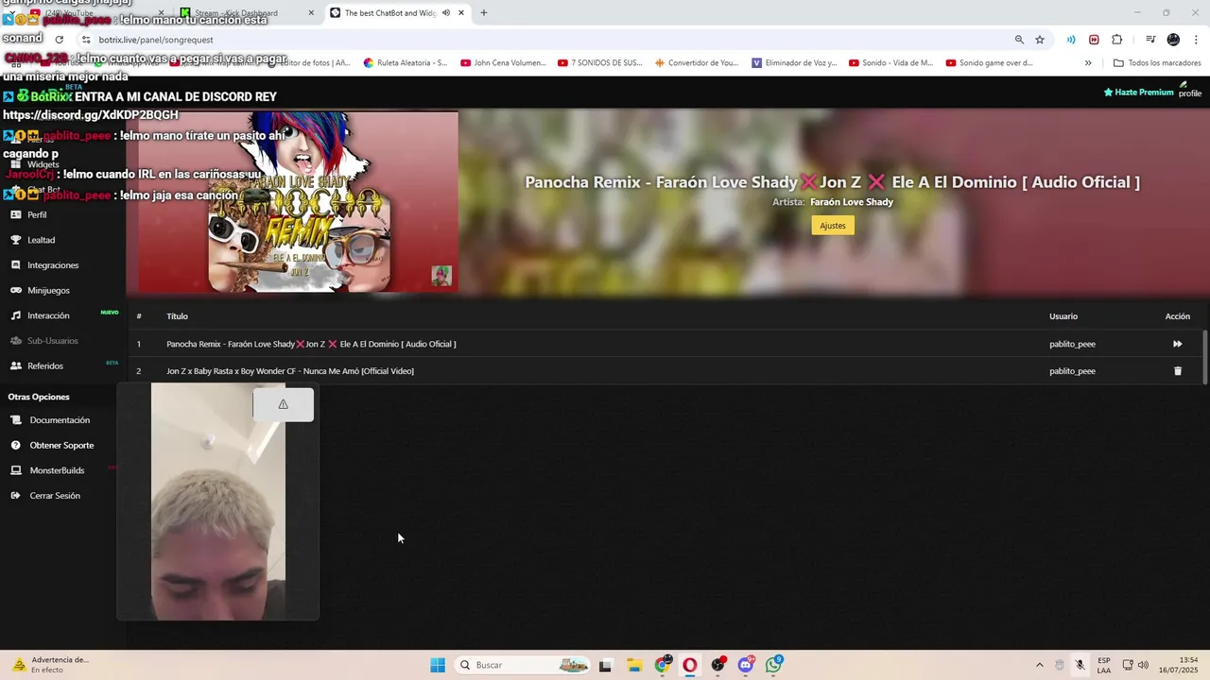Screen dimensions: 1210x680
Task: Open the Ajustes settings button
Action: pyautogui.click(x=833, y=226)
